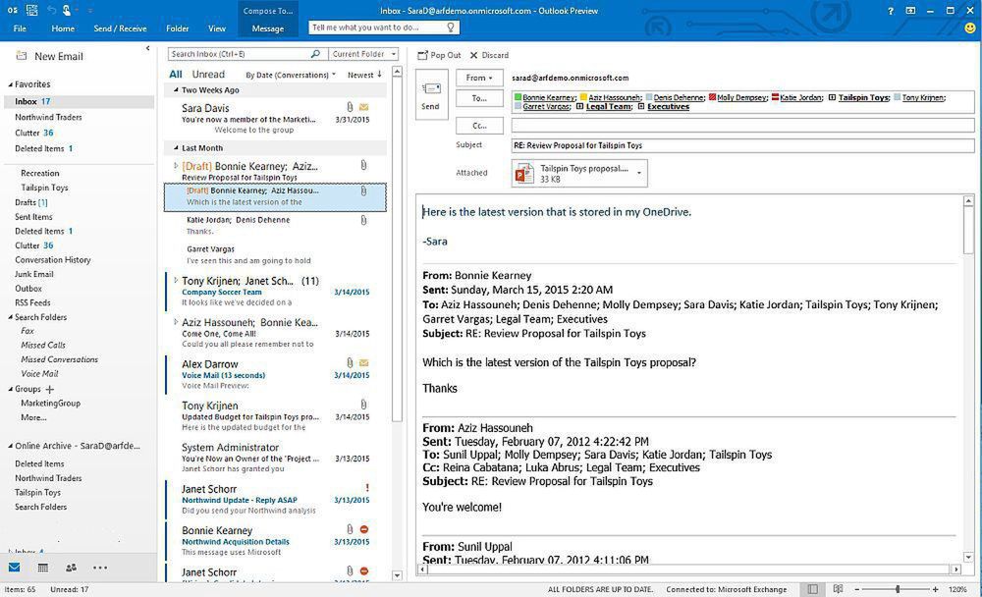Click the Send envelope button
This screenshot has width=982, height=597.
(x=431, y=94)
